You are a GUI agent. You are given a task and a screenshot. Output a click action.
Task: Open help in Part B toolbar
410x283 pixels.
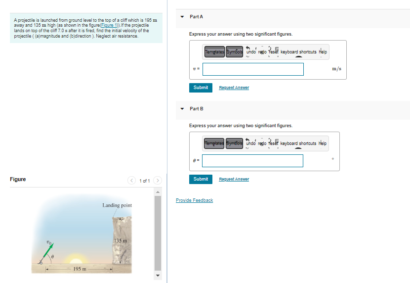point(323,143)
